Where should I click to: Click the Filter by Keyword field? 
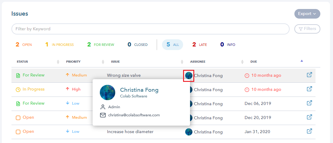(150, 29)
